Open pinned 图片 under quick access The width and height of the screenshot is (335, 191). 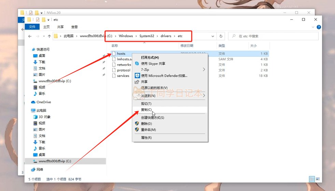42,74
